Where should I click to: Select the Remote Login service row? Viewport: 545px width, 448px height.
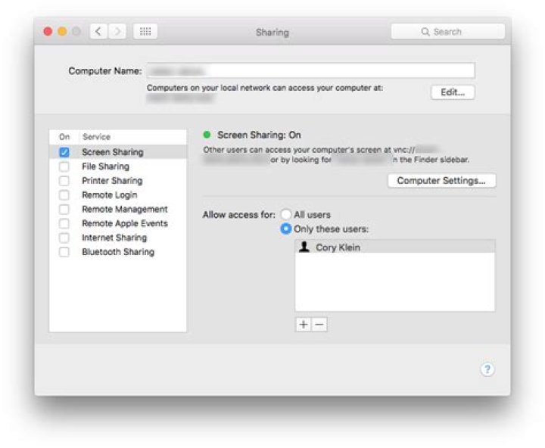118,195
